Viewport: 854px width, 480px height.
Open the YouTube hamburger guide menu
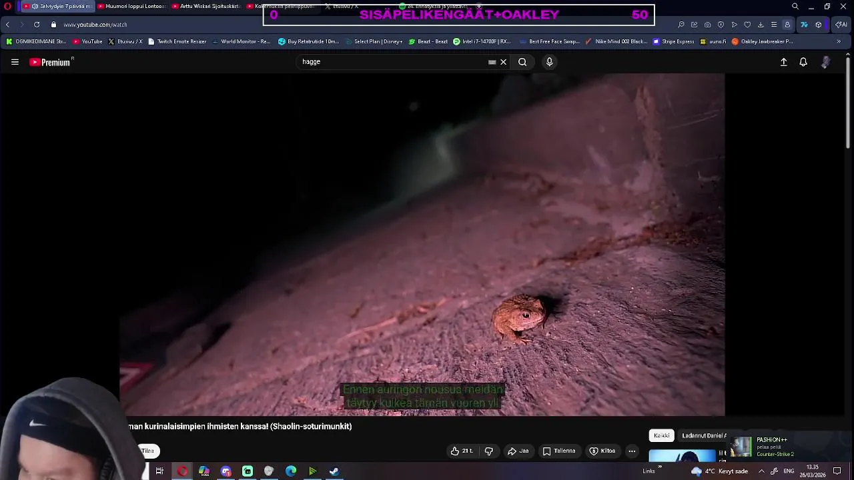pos(15,62)
